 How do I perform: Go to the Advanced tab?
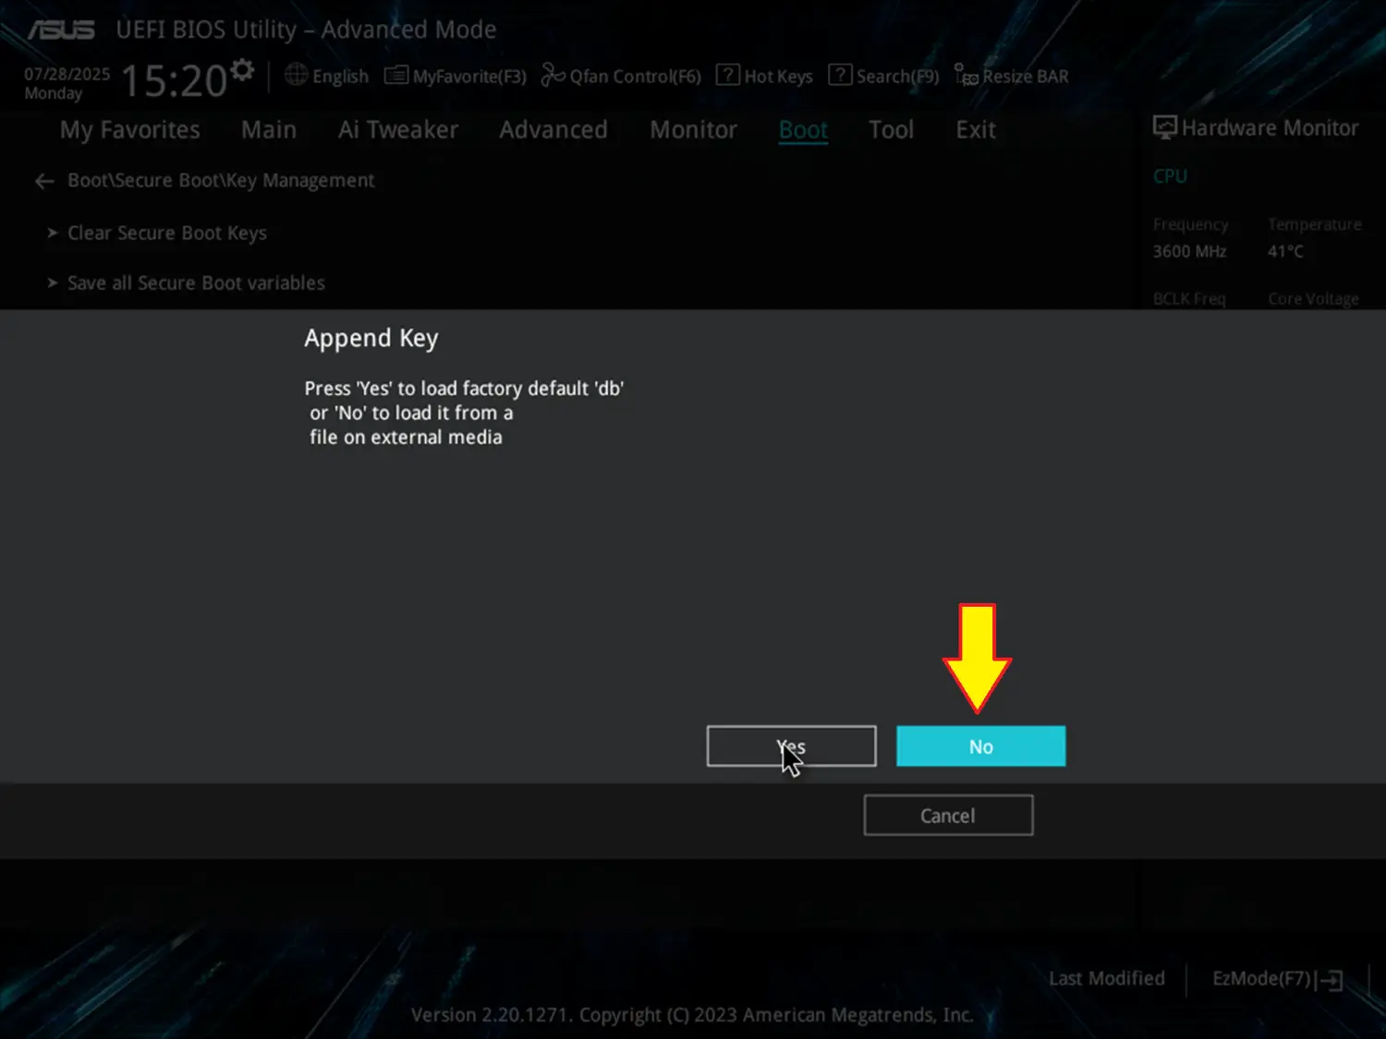click(553, 129)
